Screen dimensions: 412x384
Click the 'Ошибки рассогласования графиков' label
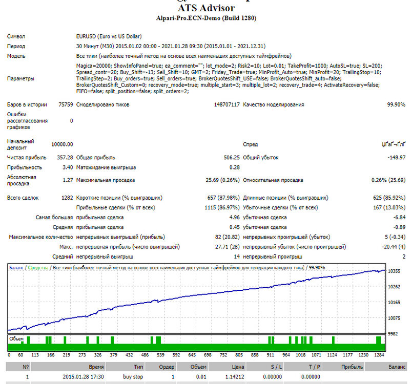27,121
